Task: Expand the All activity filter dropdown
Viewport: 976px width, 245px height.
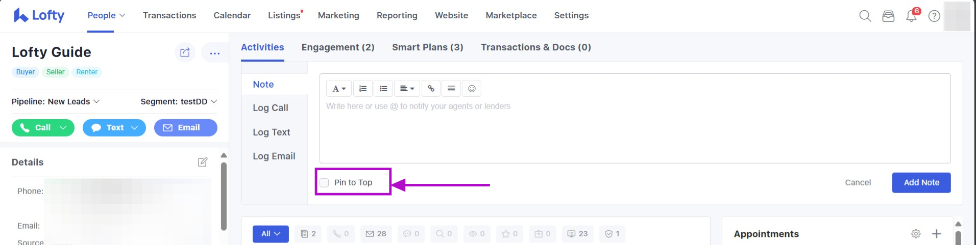Action: point(271,234)
